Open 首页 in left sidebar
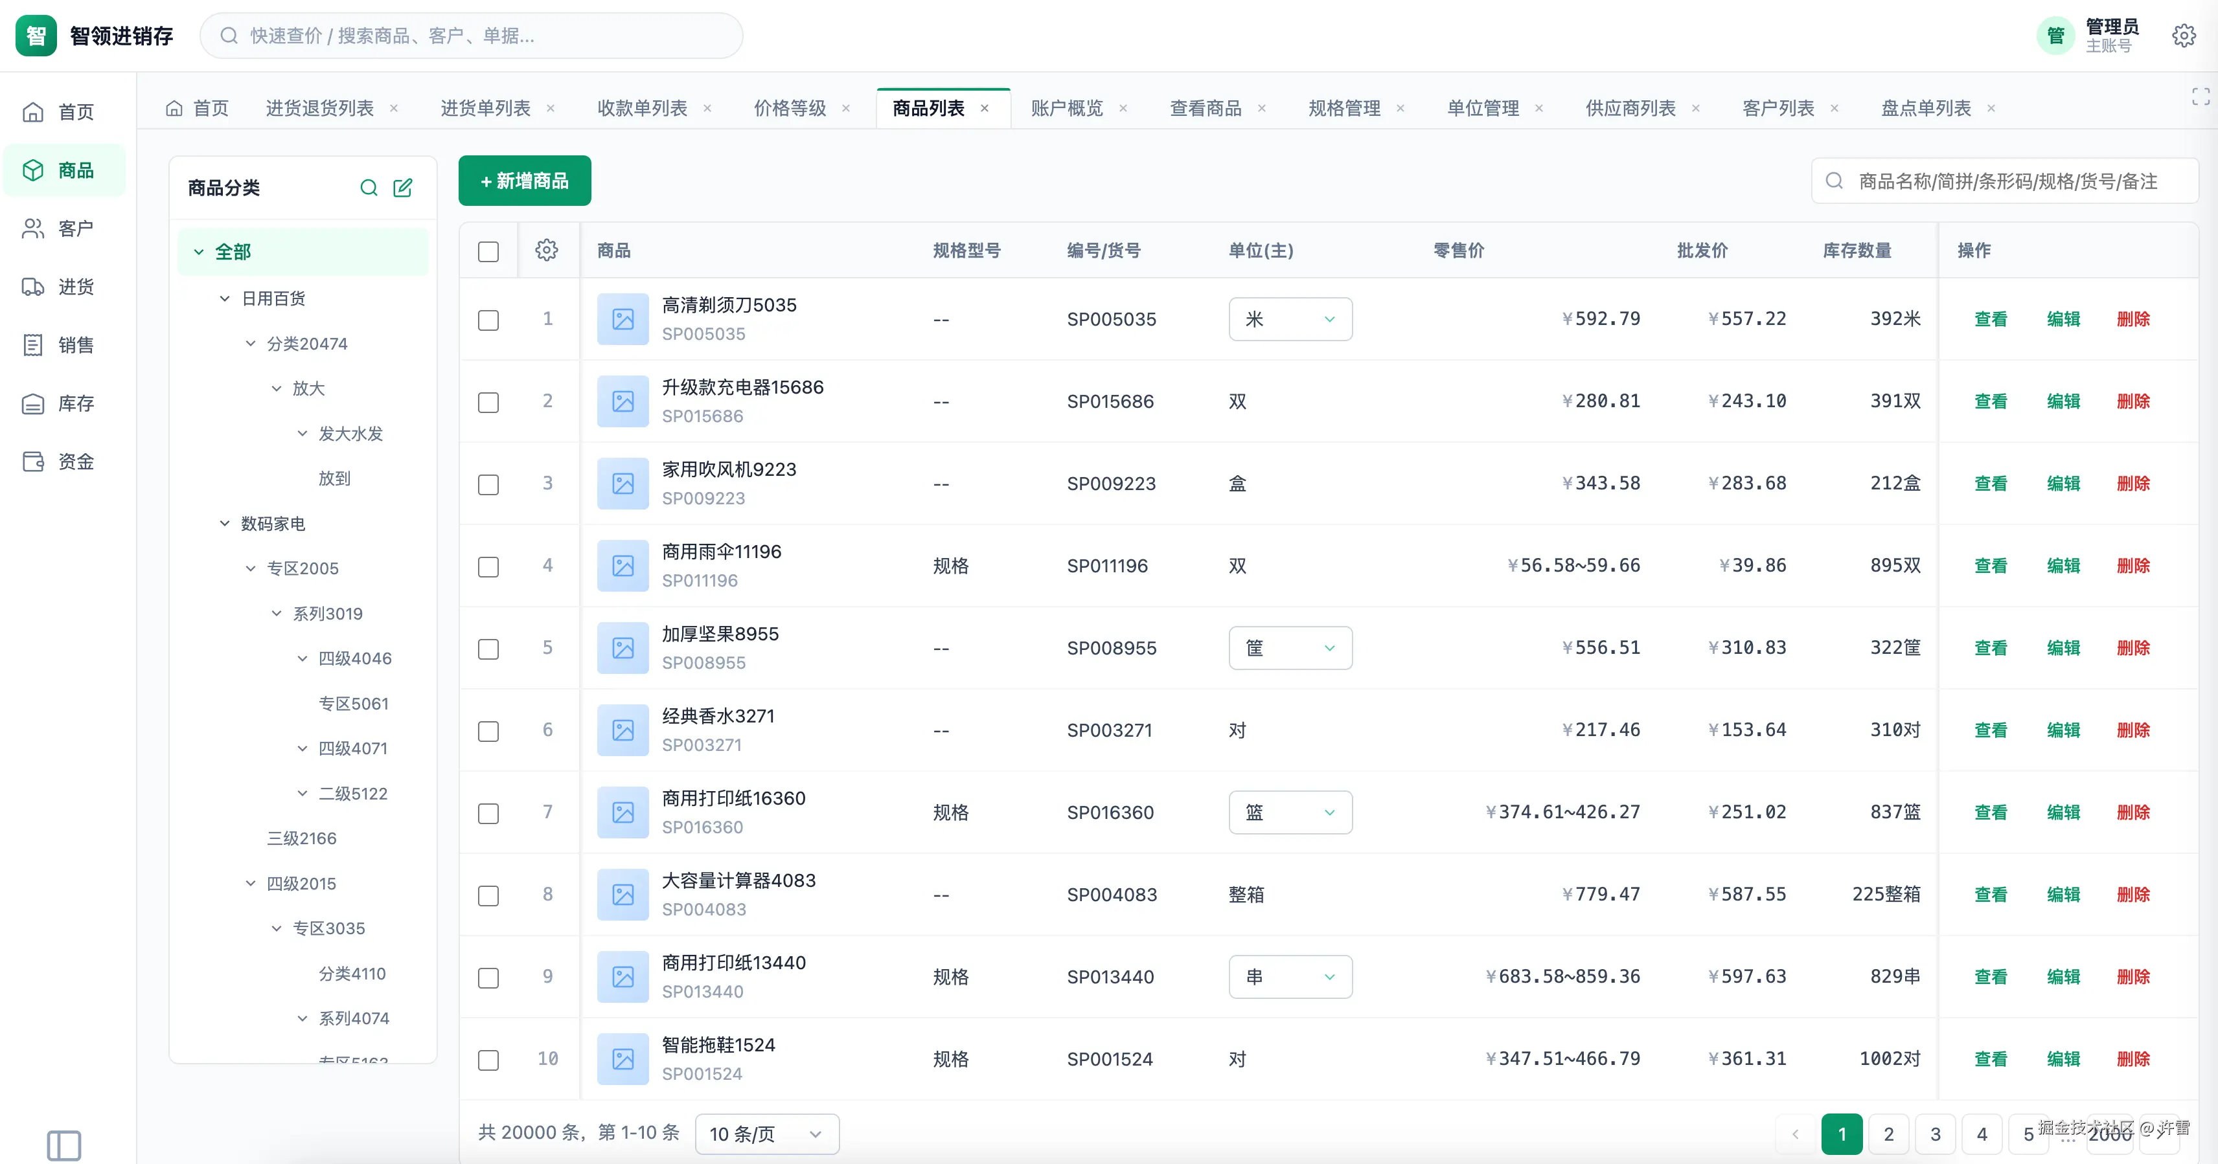2218x1164 pixels. pos(63,112)
